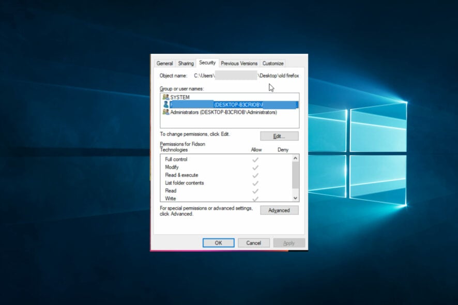The width and height of the screenshot is (458, 305).
Task: Click the highlighted user account icon
Action: [x=166, y=104]
